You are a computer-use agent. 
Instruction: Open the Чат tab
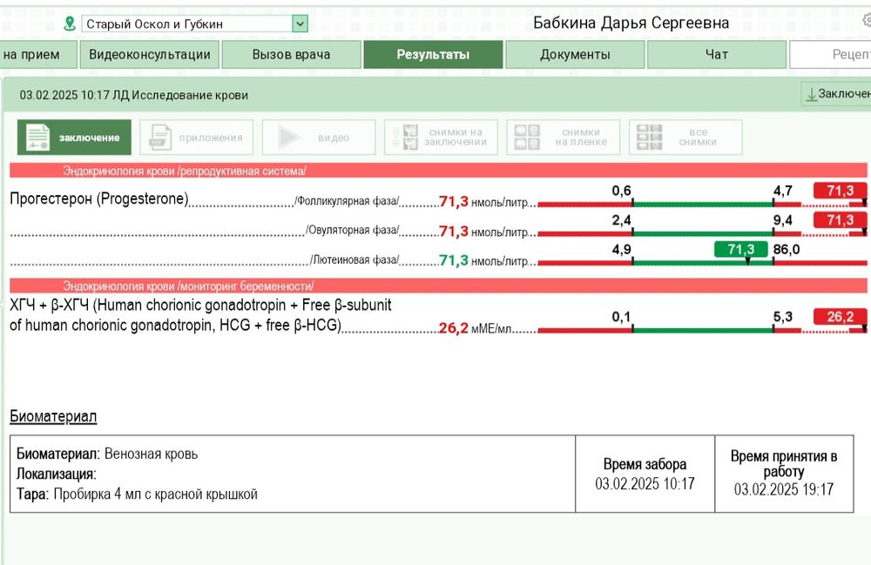pos(716,55)
